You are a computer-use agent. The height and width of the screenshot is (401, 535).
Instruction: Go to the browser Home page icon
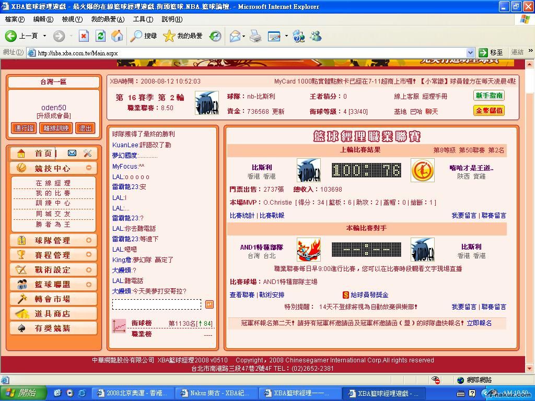pyautogui.click(x=117, y=36)
